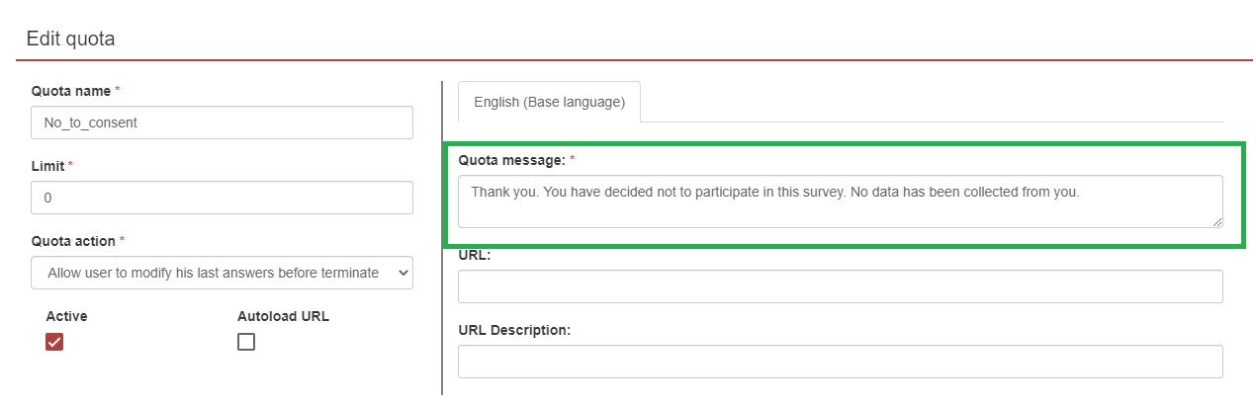Uncheck the Active checkbox
Screen dimensions: 1256x405
(x=55, y=342)
